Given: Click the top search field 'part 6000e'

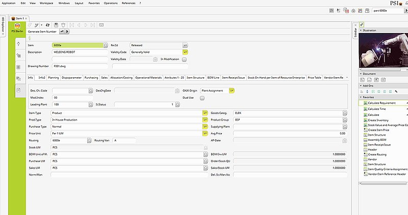Looking at the screenshot, I should [388, 11].
